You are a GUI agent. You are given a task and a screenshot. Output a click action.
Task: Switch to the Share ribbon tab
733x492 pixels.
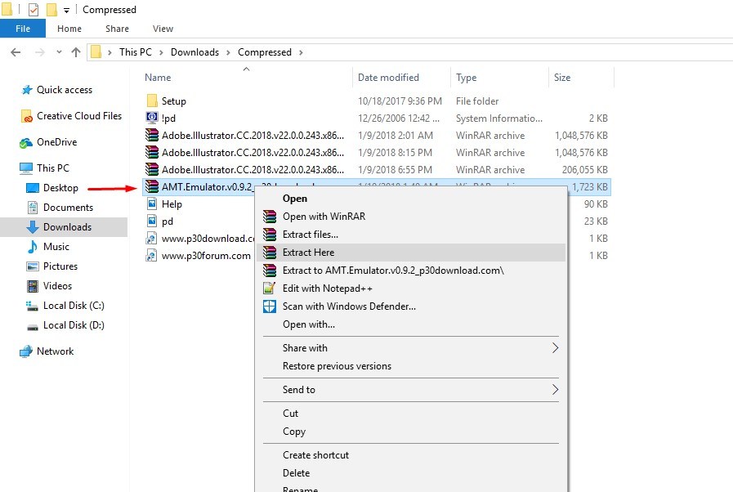coord(117,29)
